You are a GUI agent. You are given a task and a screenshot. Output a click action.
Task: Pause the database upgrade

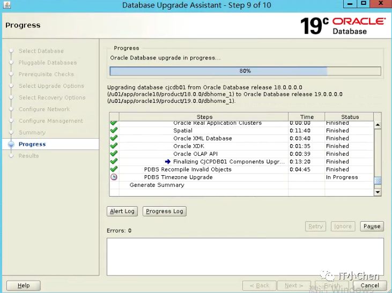[372, 226]
